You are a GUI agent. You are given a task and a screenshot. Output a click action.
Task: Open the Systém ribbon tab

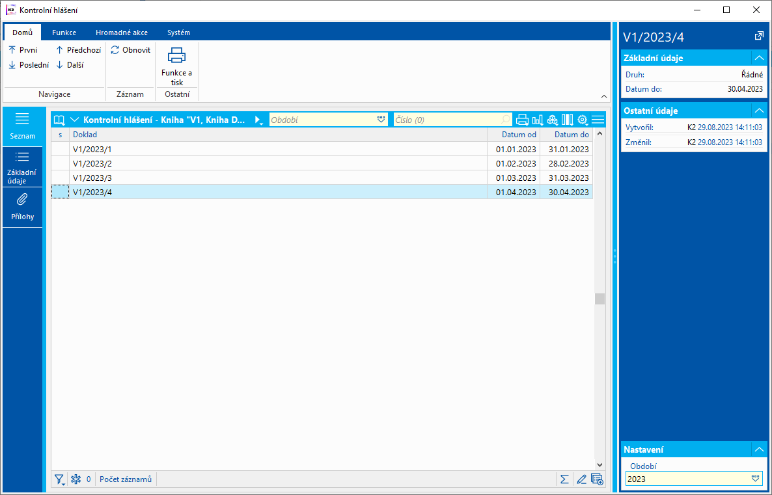[x=178, y=33]
